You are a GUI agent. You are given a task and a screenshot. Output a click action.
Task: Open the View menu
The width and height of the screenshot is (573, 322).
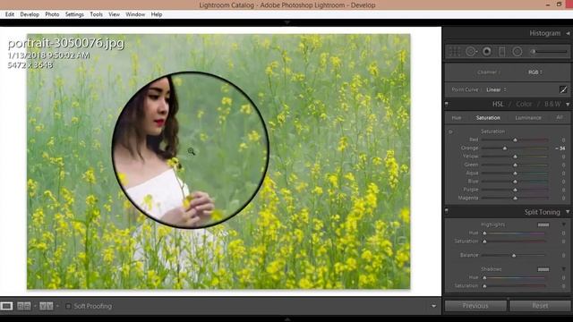coord(114,14)
